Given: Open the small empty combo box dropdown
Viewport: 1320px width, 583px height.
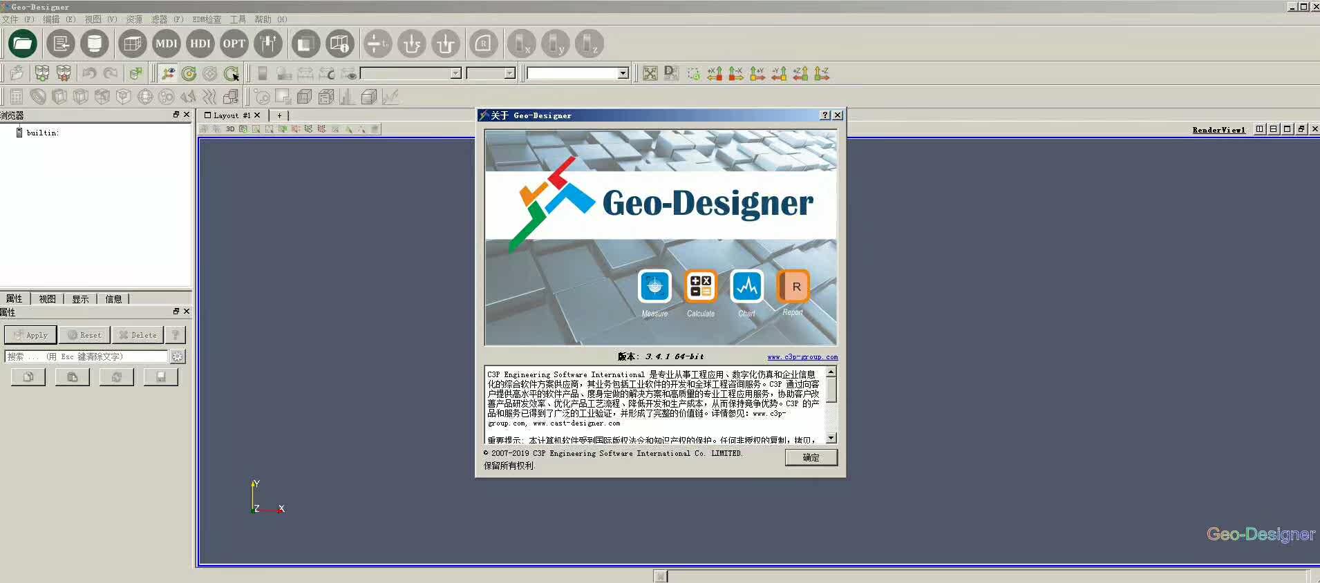Looking at the screenshot, I should (509, 73).
